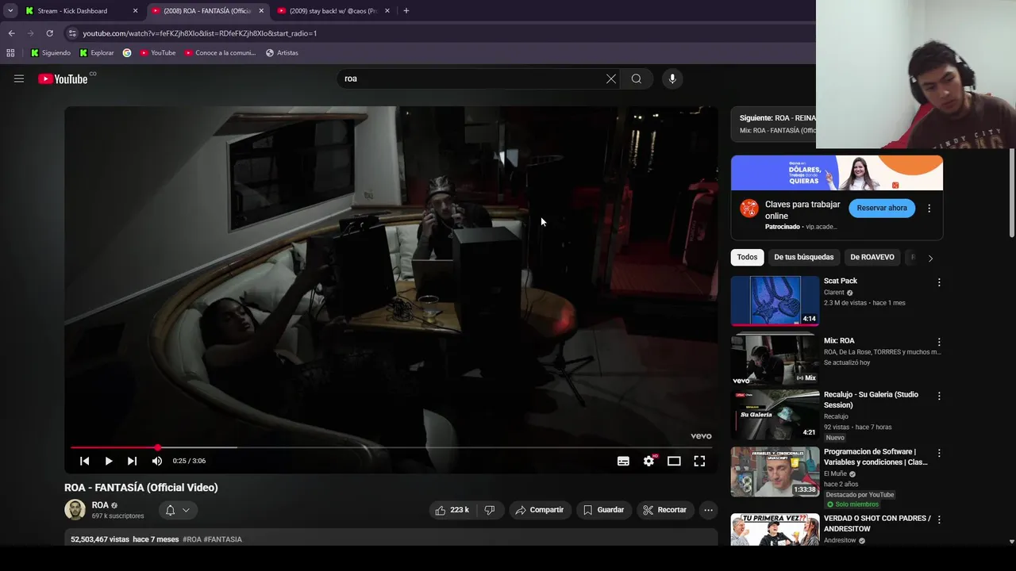This screenshot has height=571, width=1016.
Task: Skip to the previous video
Action: point(84,461)
